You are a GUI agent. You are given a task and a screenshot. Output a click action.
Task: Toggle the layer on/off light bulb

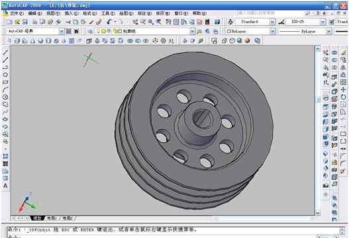click(98, 31)
